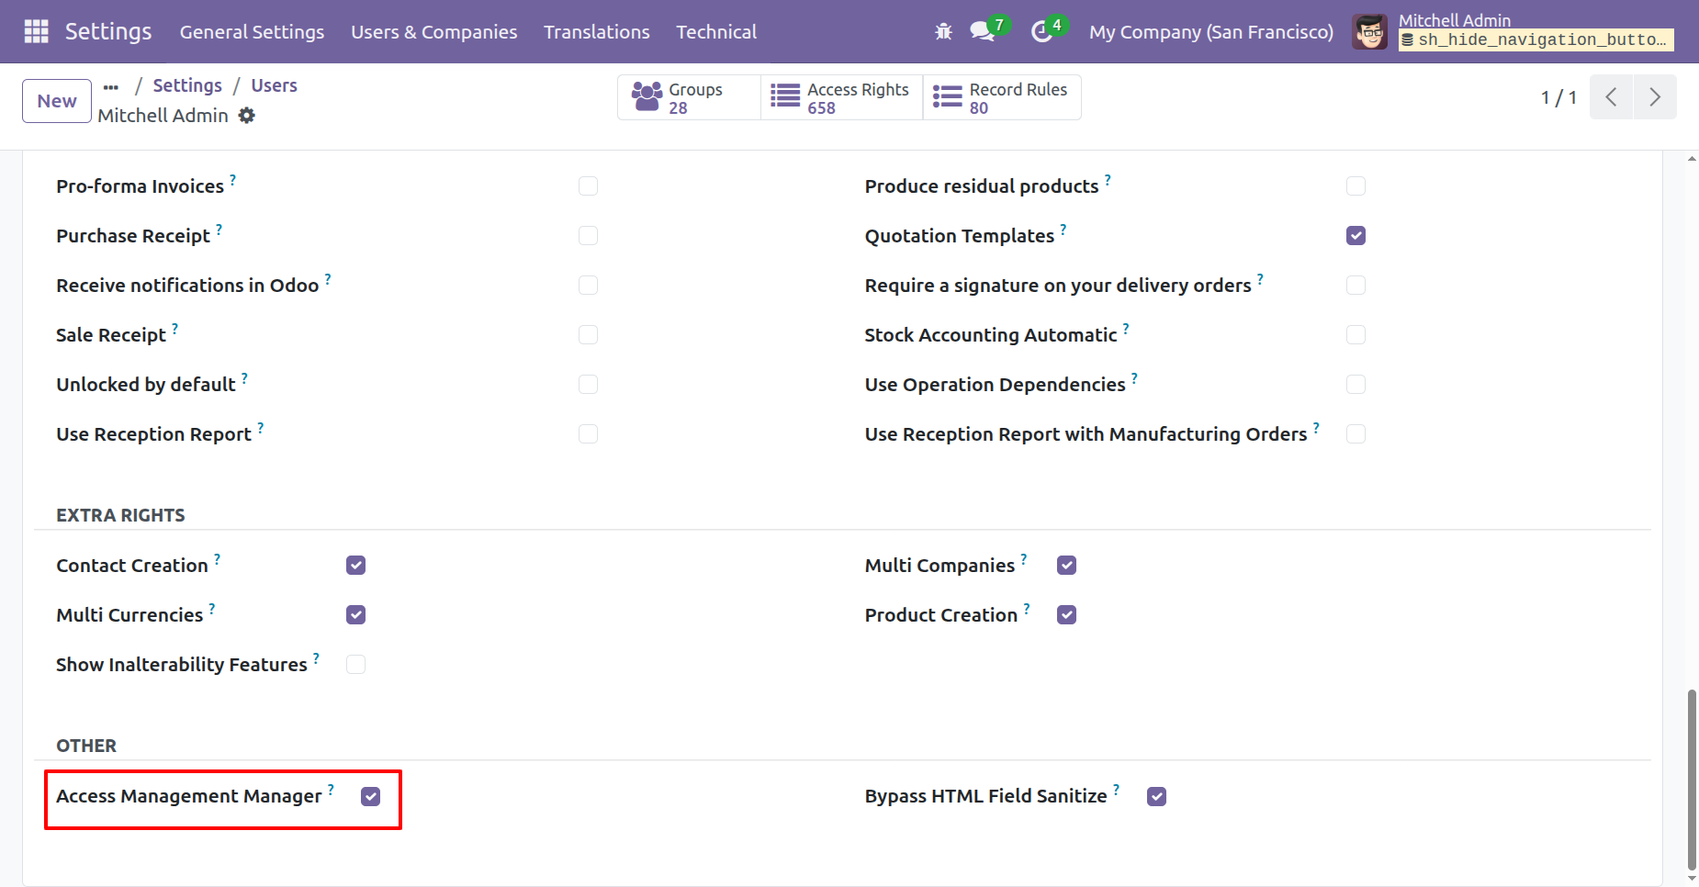This screenshot has height=887, width=1699.
Task: Uncheck the Access Management Manager checkbox
Action: (370, 797)
